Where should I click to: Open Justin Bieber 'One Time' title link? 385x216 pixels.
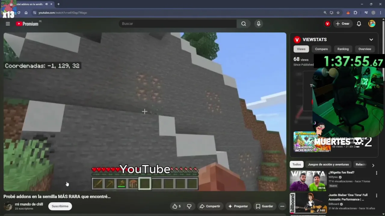pyautogui.click(x=348, y=197)
